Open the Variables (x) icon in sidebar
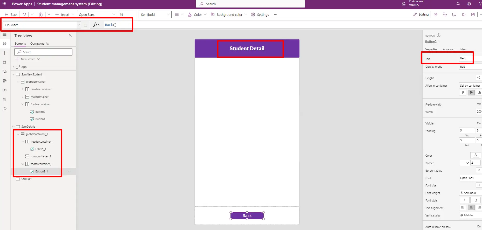This screenshot has height=230, width=482. pyautogui.click(x=4, y=90)
